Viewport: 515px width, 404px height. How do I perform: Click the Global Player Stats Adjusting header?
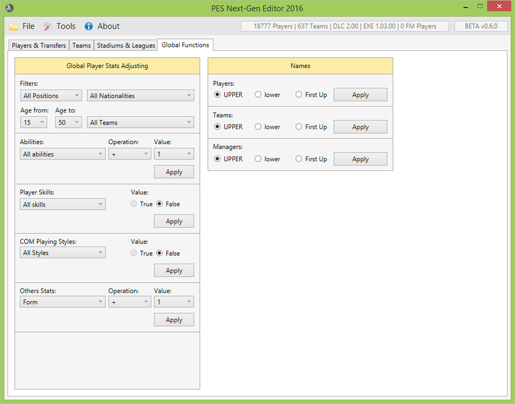(x=107, y=66)
